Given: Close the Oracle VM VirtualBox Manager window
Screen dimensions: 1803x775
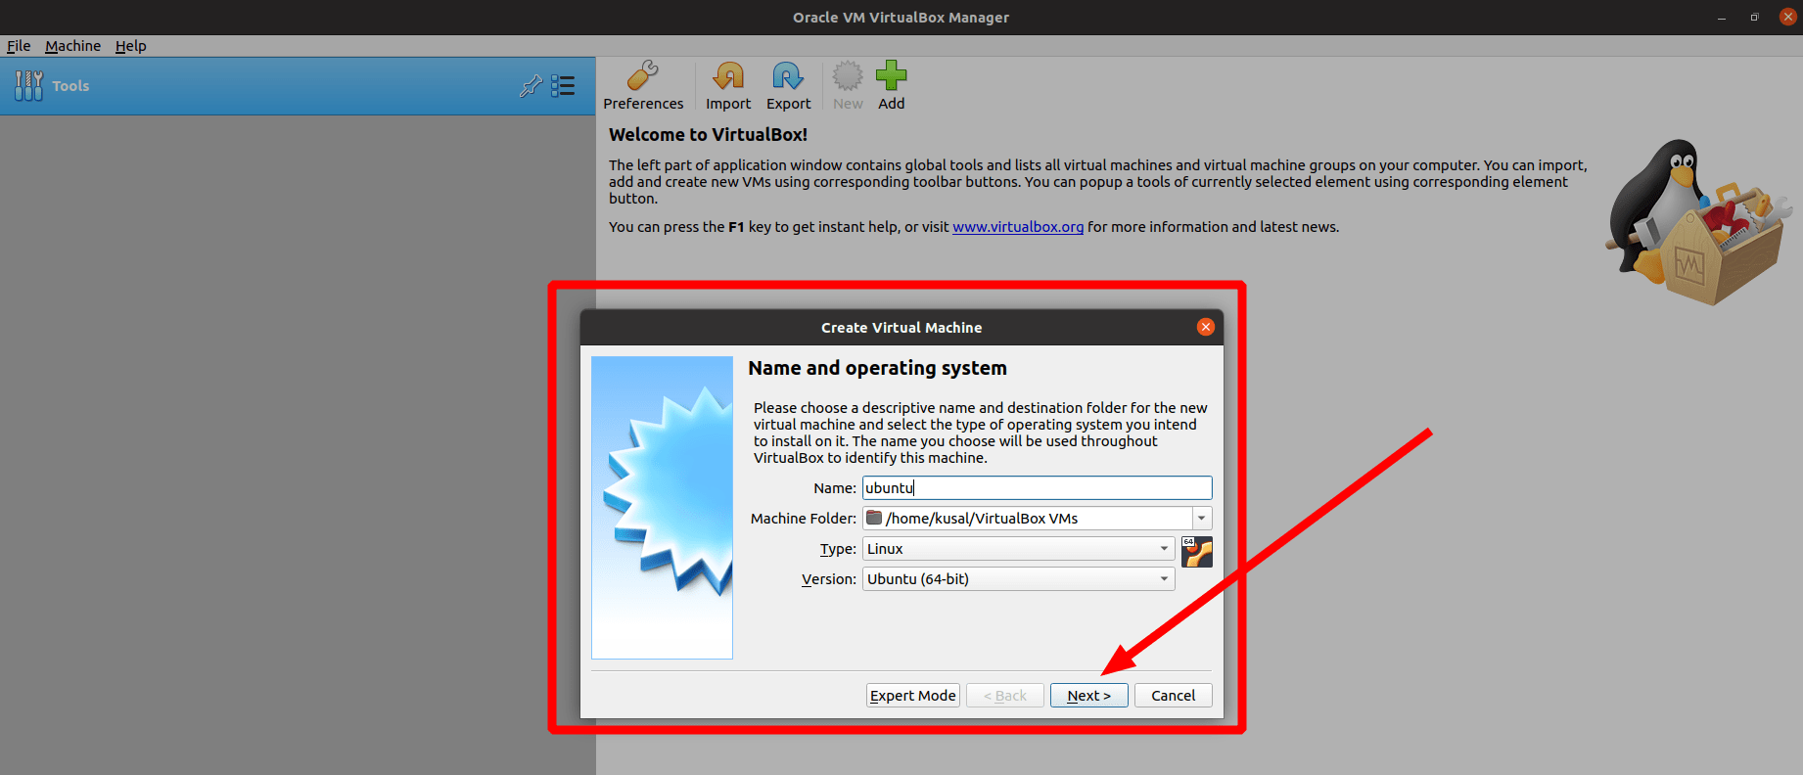Looking at the screenshot, I should (x=1787, y=17).
